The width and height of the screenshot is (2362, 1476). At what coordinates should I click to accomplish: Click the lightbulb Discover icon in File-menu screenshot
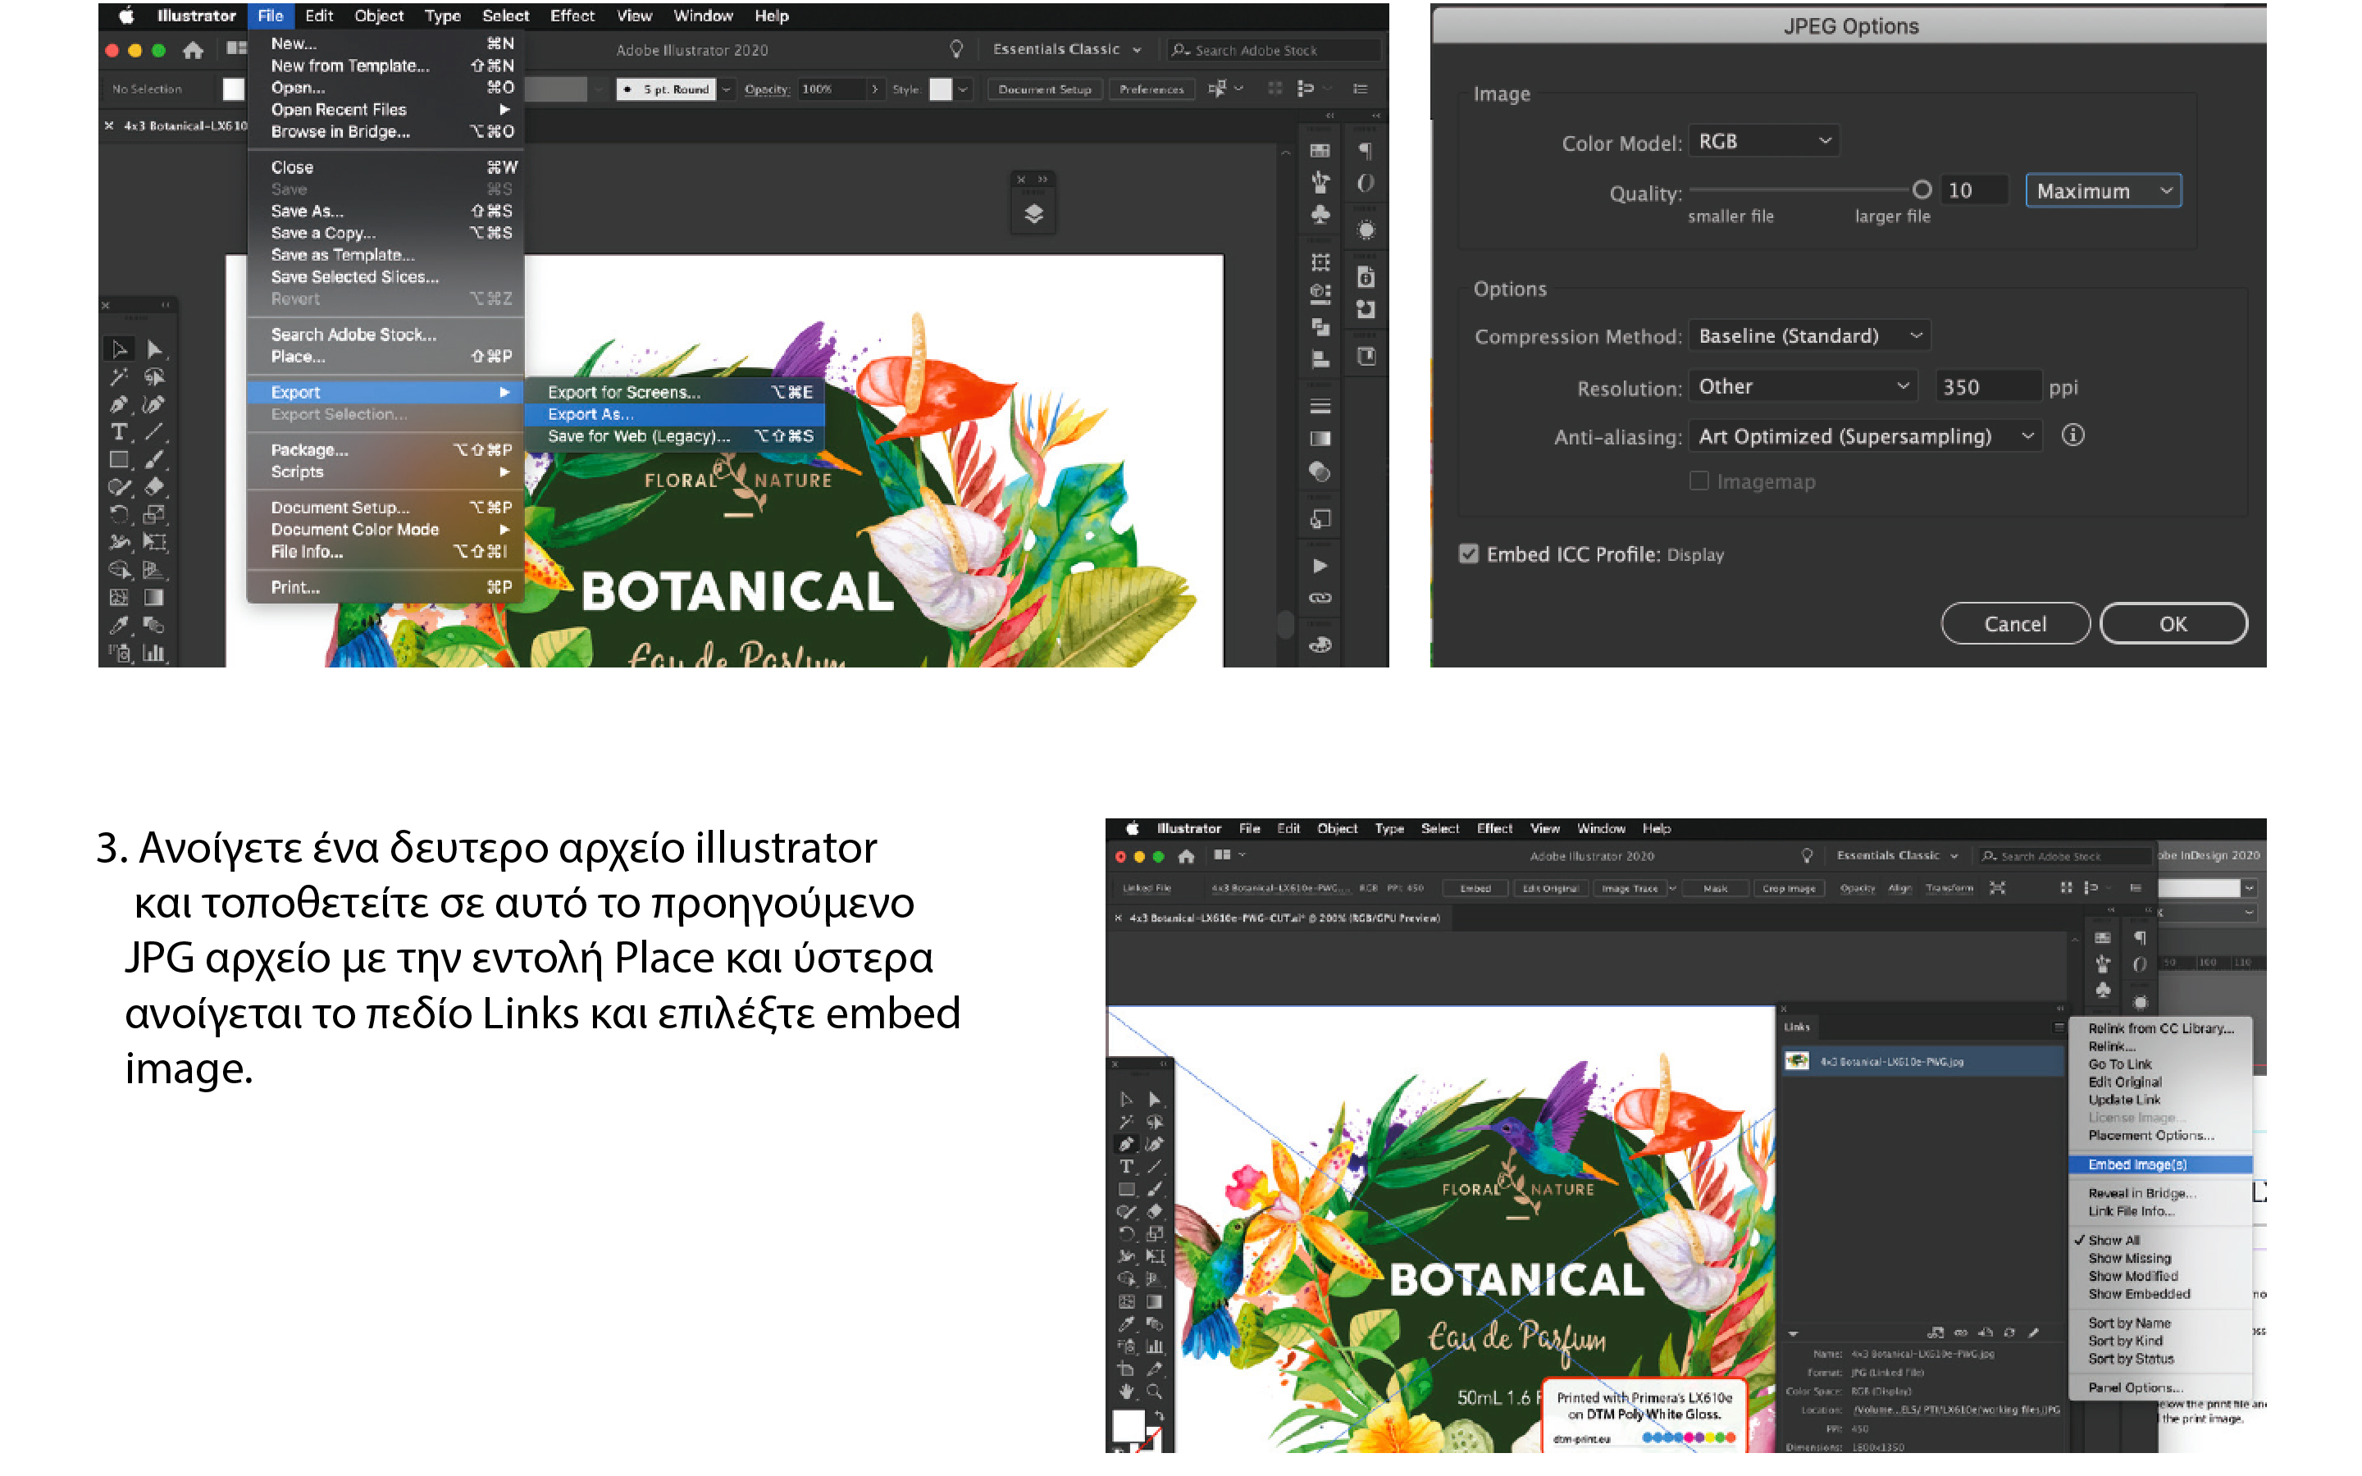956,49
